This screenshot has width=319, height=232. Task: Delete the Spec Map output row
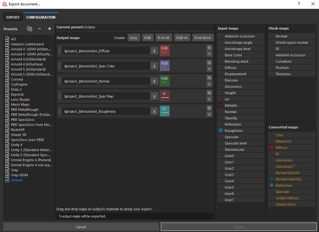pos(209,99)
